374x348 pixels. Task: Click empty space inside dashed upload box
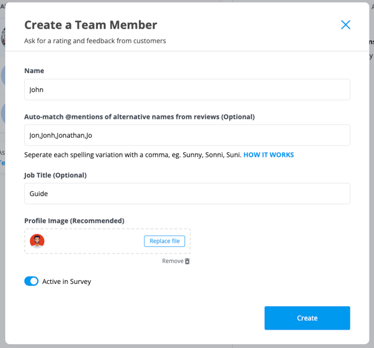[94, 241]
